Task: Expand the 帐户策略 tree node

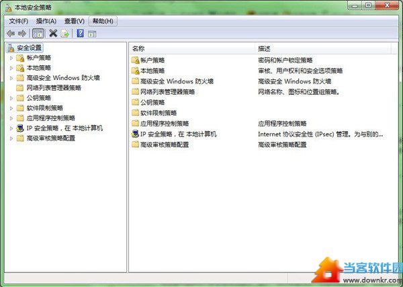Action: [x=11, y=58]
